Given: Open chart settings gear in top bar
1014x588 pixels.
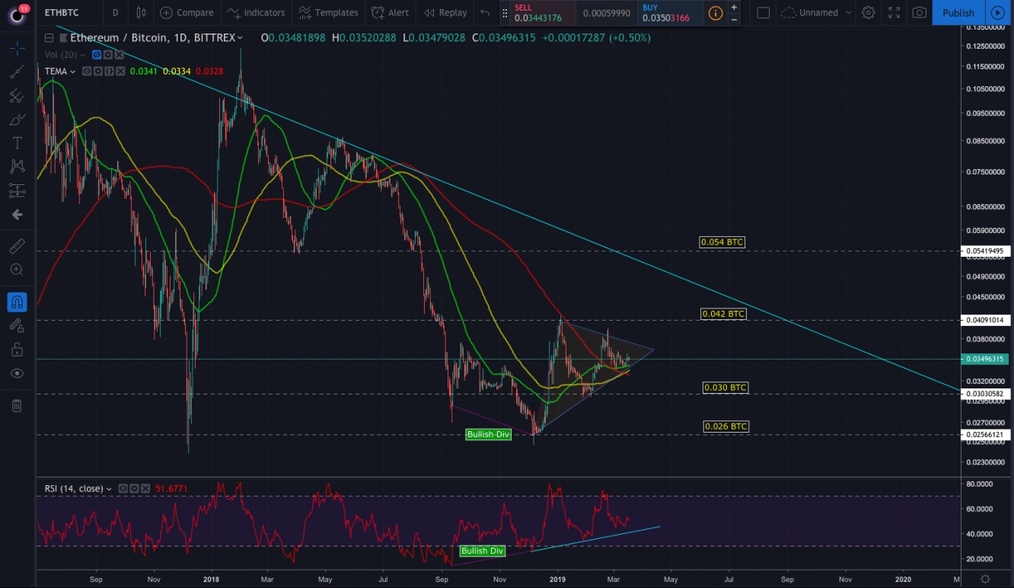Looking at the screenshot, I should point(869,12).
